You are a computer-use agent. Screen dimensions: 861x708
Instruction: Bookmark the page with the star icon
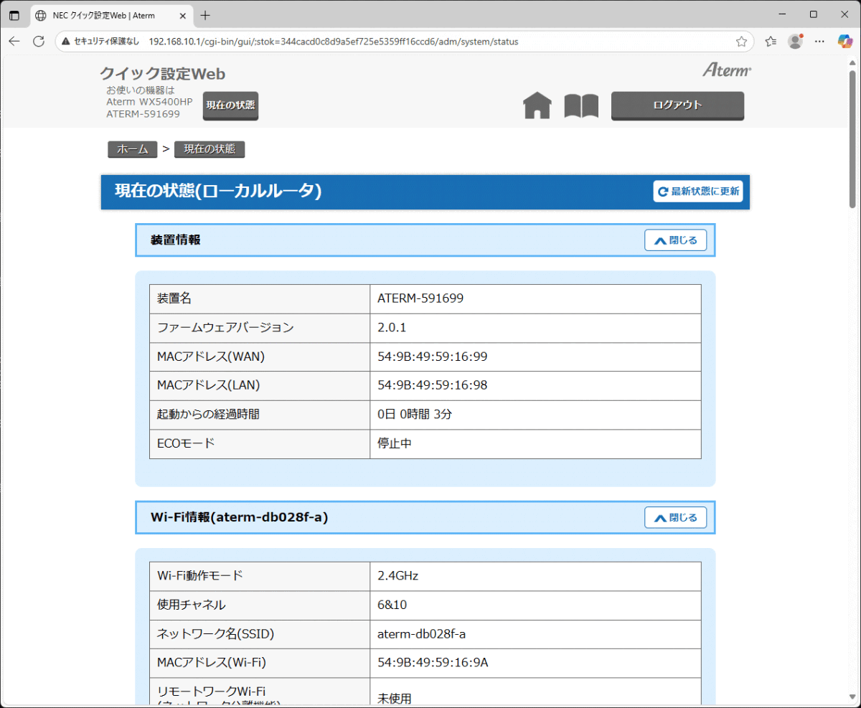[741, 42]
